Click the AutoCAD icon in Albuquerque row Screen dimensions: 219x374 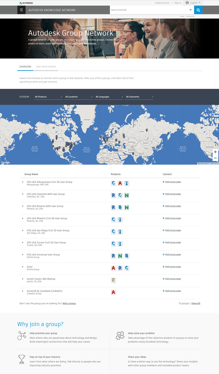click(x=120, y=183)
